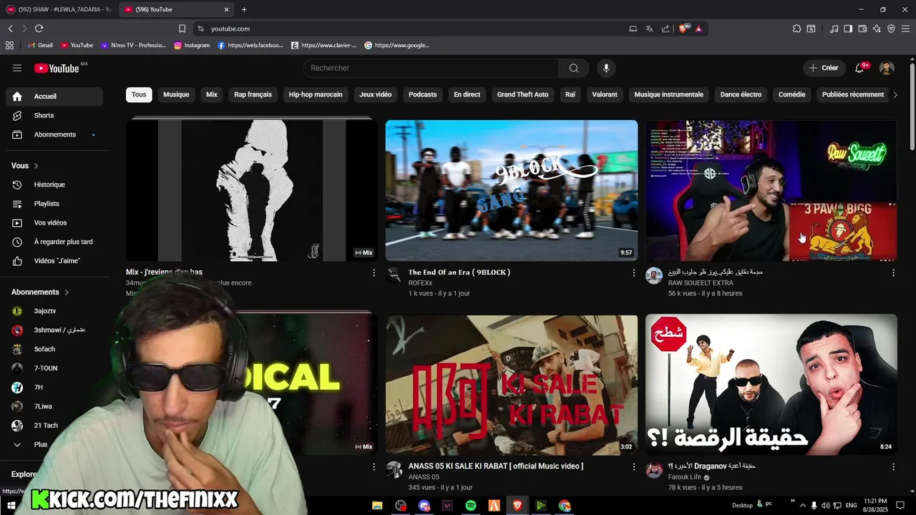Select the Valorant filter chip
916x515 pixels.
(x=605, y=94)
